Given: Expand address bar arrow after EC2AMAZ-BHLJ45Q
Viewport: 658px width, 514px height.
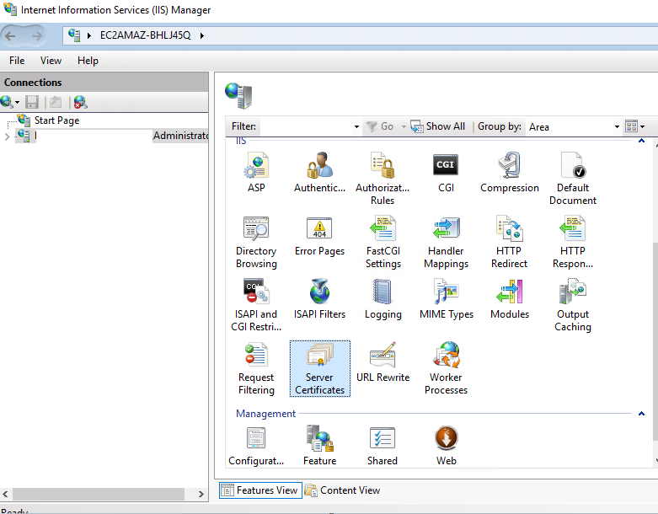Looking at the screenshot, I should 202,35.
